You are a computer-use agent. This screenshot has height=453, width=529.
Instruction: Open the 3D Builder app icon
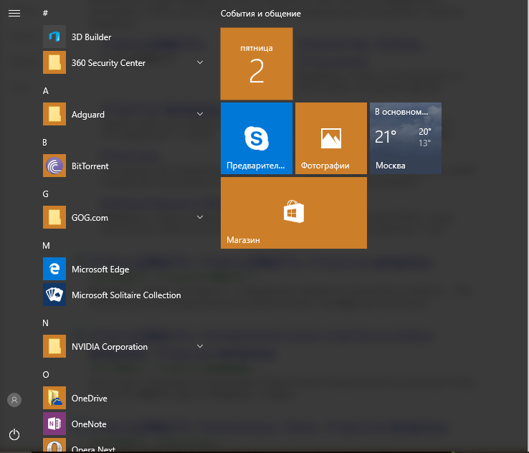click(54, 37)
